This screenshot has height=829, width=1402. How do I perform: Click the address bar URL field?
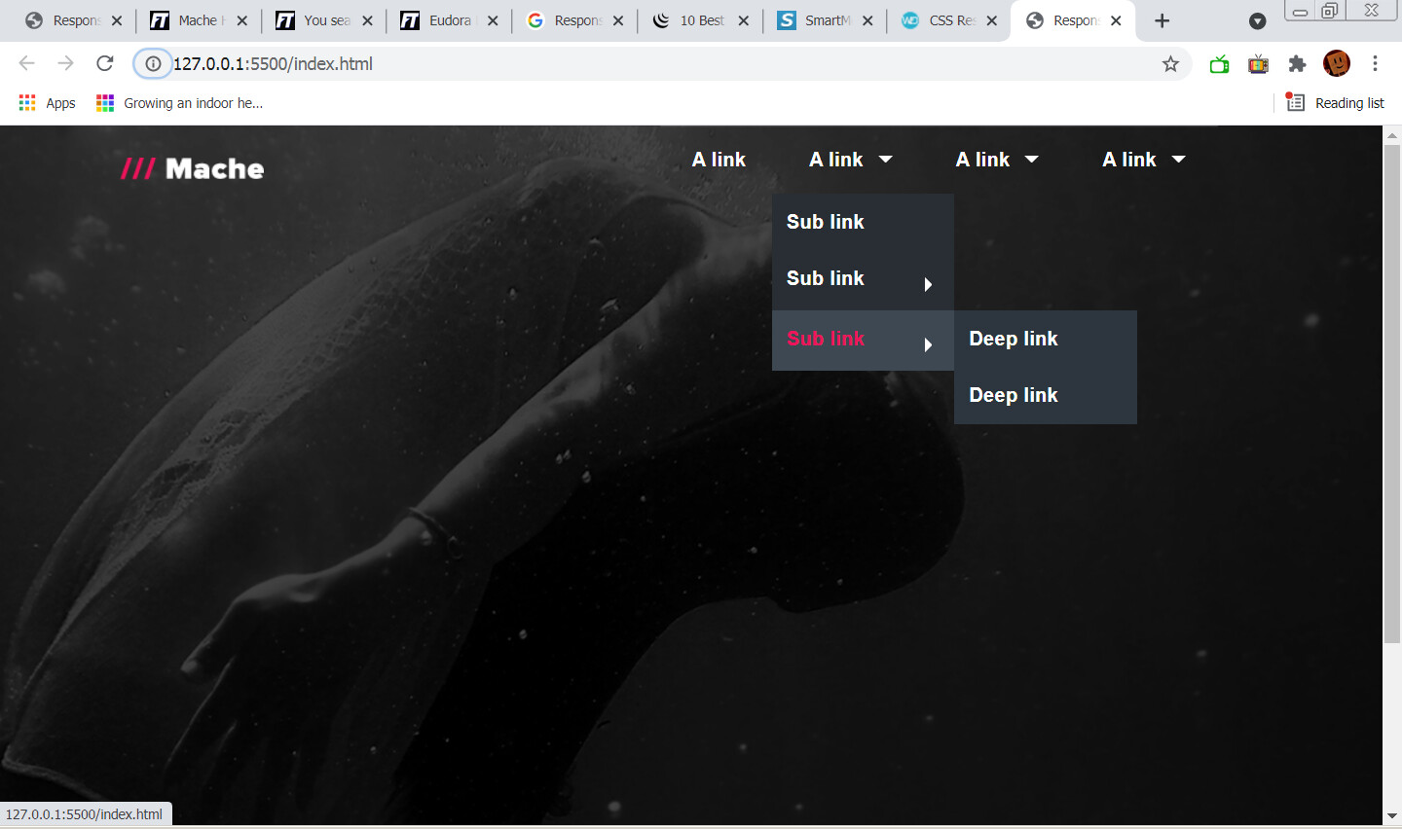pos(662,63)
